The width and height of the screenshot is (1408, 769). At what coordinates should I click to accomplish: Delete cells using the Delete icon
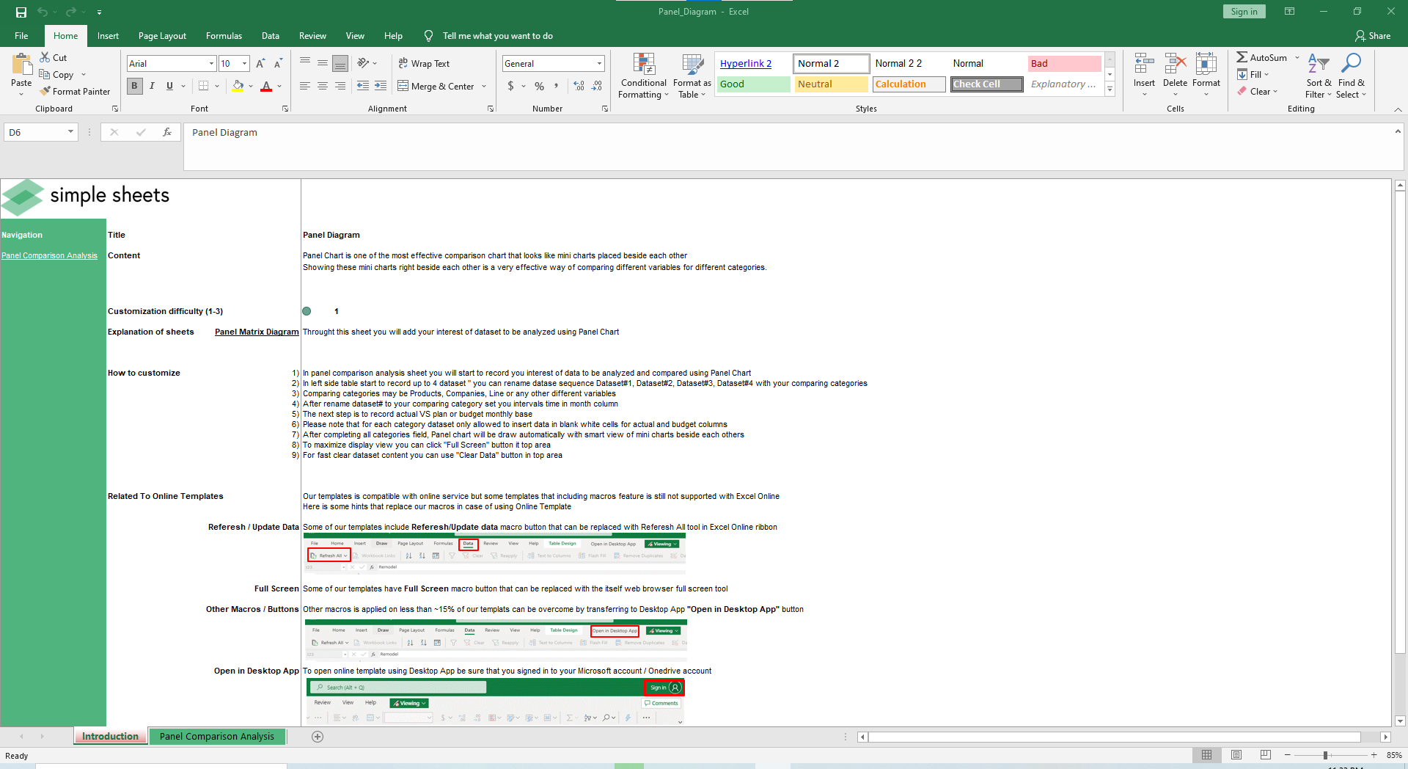pyautogui.click(x=1176, y=63)
